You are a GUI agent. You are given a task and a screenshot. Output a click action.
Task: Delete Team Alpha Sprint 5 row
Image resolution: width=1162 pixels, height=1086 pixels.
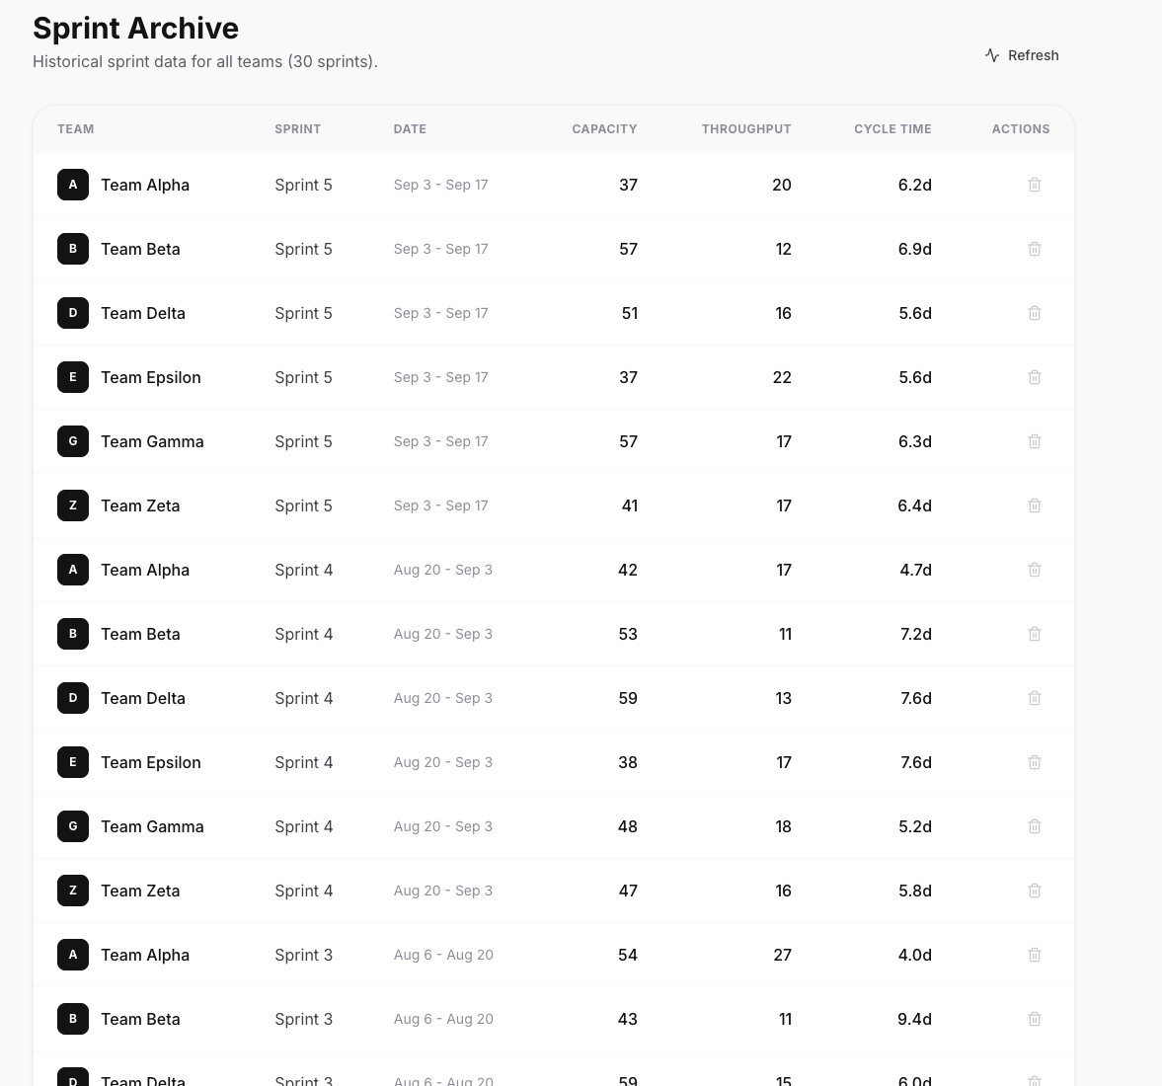(x=1035, y=185)
